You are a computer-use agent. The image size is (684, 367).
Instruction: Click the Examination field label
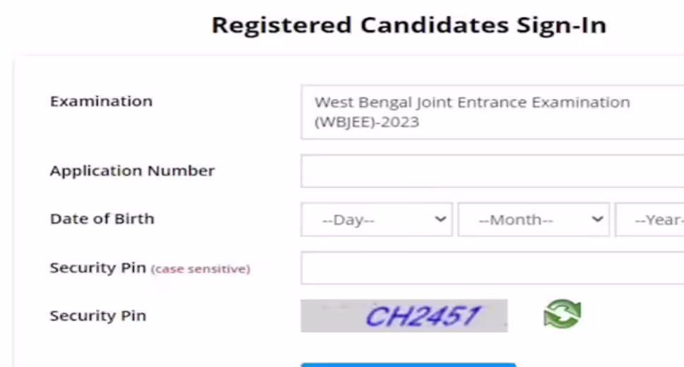pyautogui.click(x=101, y=102)
